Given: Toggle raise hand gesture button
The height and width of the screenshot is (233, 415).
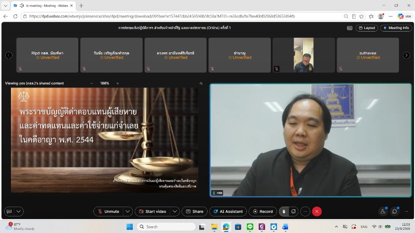Looking at the screenshot, I should (284, 211).
